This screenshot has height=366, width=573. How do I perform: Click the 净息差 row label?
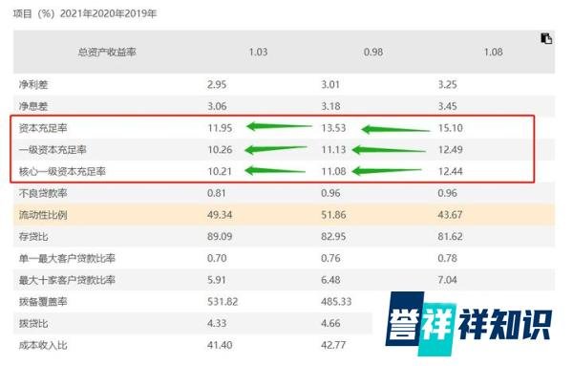tap(33, 106)
